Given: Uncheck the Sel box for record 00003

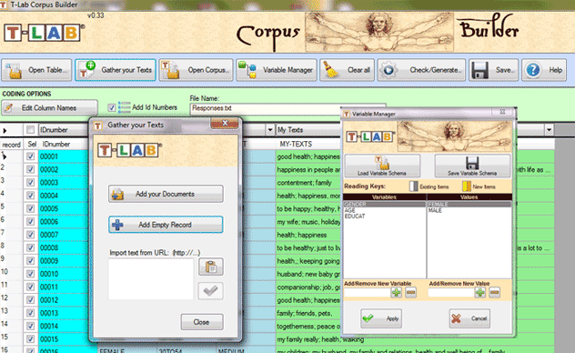Looking at the screenshot, I should pyautogui.click(x=30, y=183).
